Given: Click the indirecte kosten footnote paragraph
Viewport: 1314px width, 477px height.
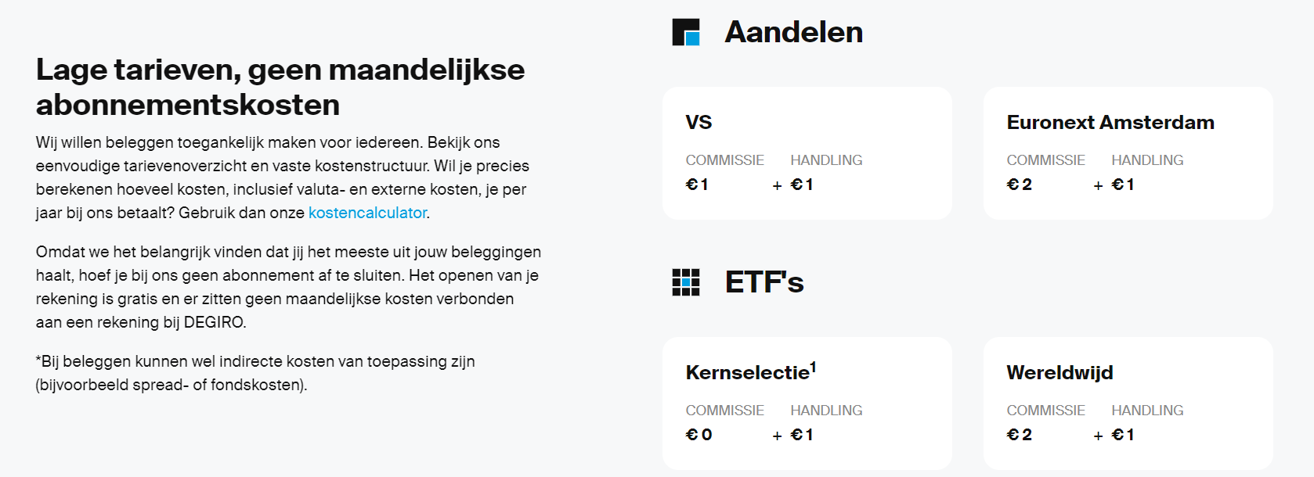Looking at the screenshot, I should (255, 373).
